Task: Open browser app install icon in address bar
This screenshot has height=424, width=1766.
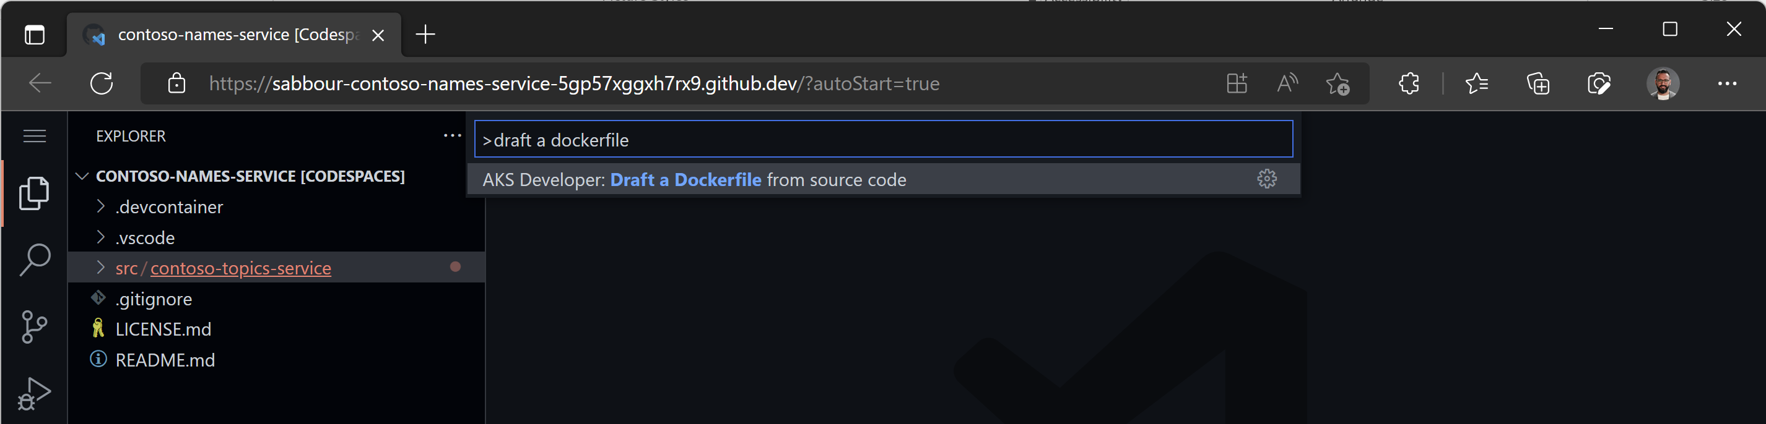Action: pos(1237,83)
